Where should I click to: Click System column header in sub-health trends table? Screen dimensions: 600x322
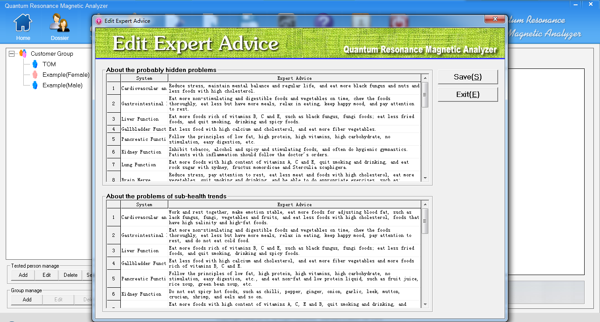point(144,204)
